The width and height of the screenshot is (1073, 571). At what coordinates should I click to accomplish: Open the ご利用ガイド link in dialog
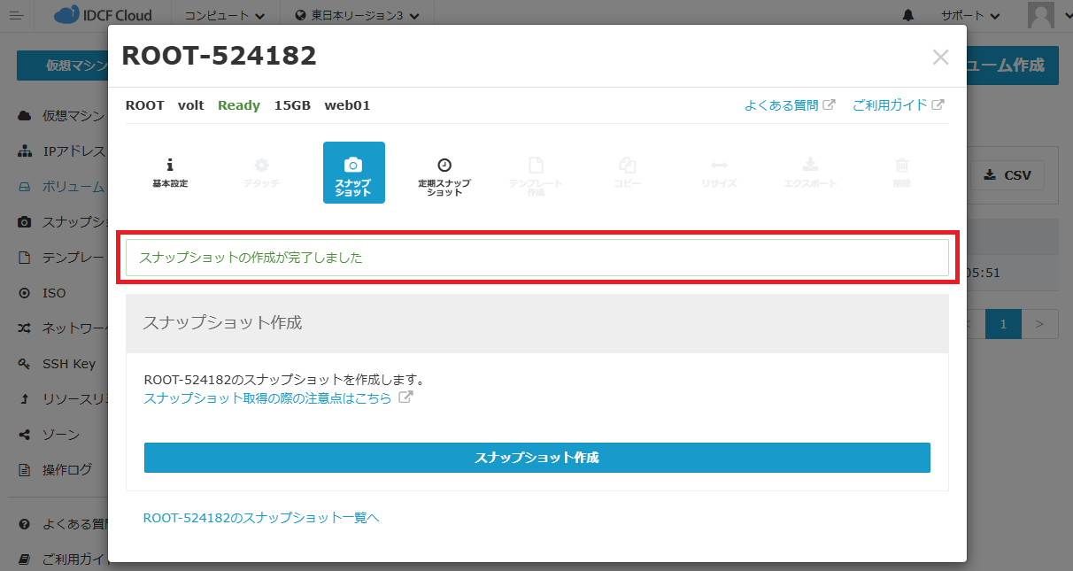[x=897, y=105]
